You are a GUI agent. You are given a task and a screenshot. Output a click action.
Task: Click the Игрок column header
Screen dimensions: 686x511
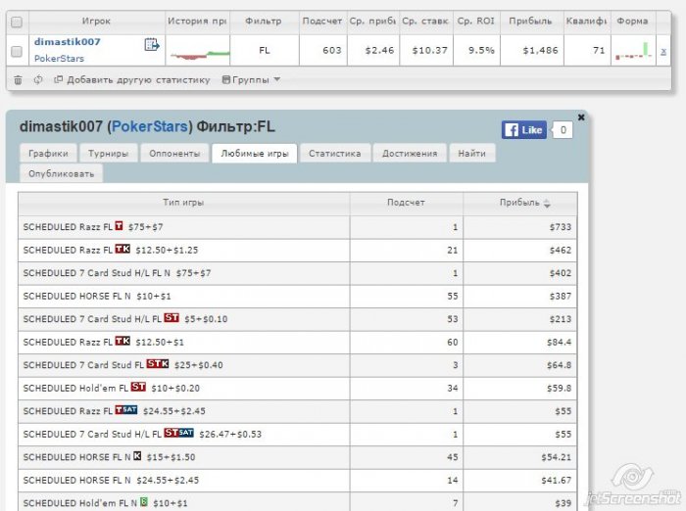(x=96, y=21)
